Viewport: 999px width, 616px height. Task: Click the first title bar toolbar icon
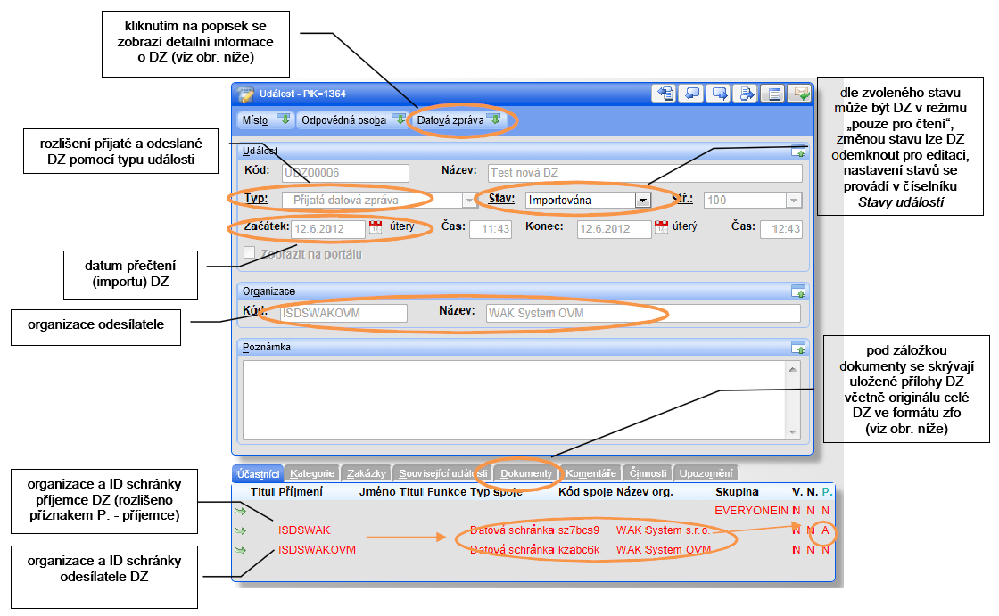pyautogui.click(x=664, y=94)
